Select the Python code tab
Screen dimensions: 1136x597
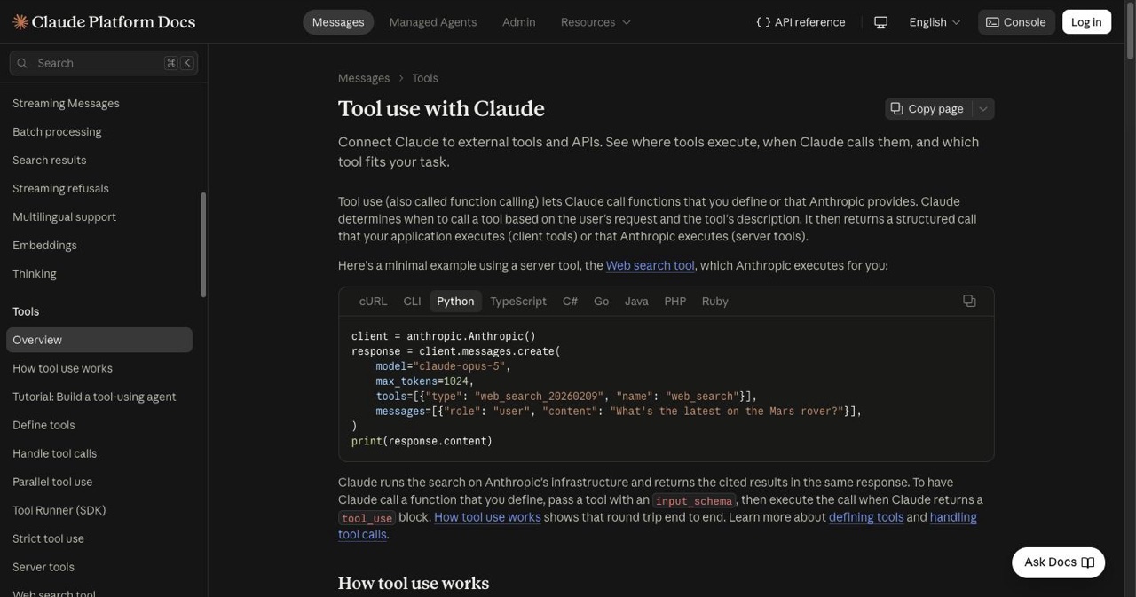tap(455, 302)
